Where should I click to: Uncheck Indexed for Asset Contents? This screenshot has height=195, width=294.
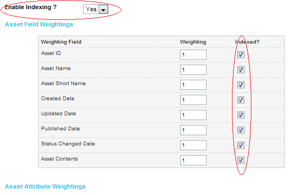click(241, 160)
